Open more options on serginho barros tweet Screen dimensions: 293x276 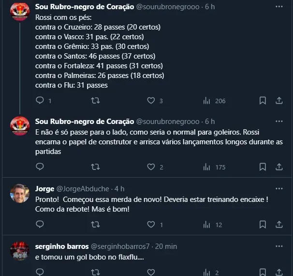[279, 246]
